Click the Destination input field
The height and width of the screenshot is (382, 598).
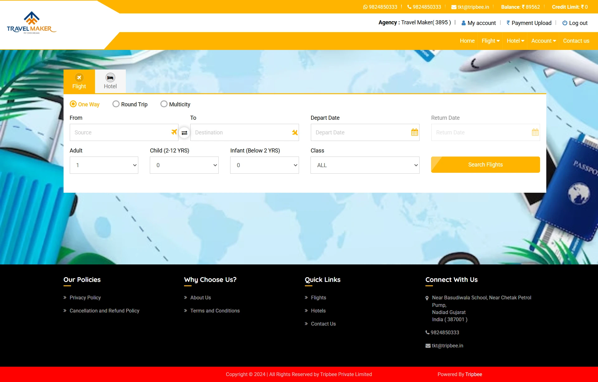[240, 133]
